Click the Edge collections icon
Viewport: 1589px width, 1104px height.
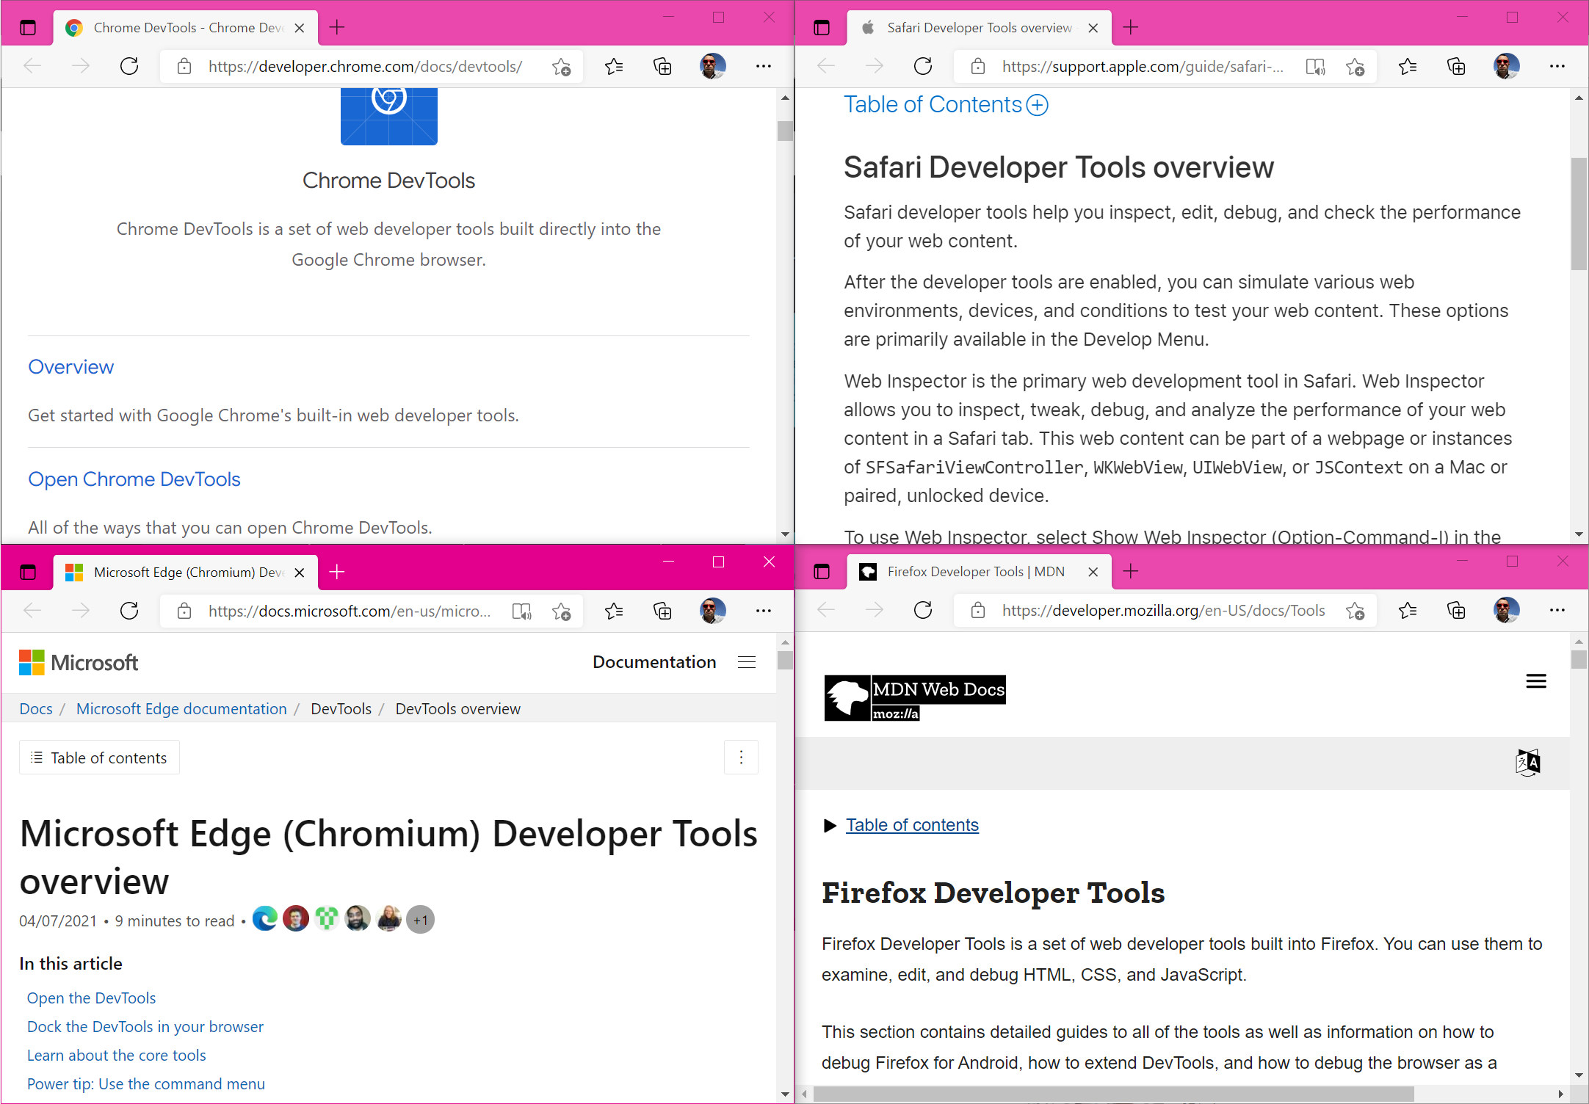[662, 611]
